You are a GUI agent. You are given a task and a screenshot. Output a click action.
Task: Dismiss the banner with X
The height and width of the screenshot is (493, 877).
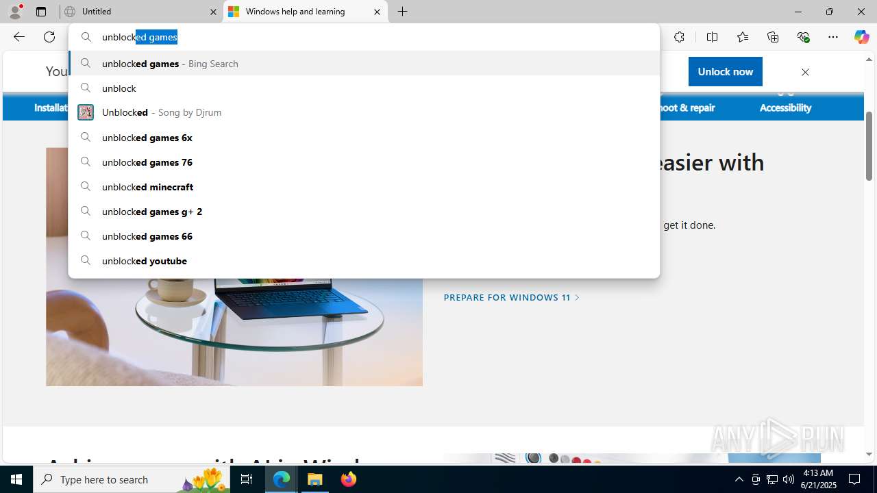(805, 72)
